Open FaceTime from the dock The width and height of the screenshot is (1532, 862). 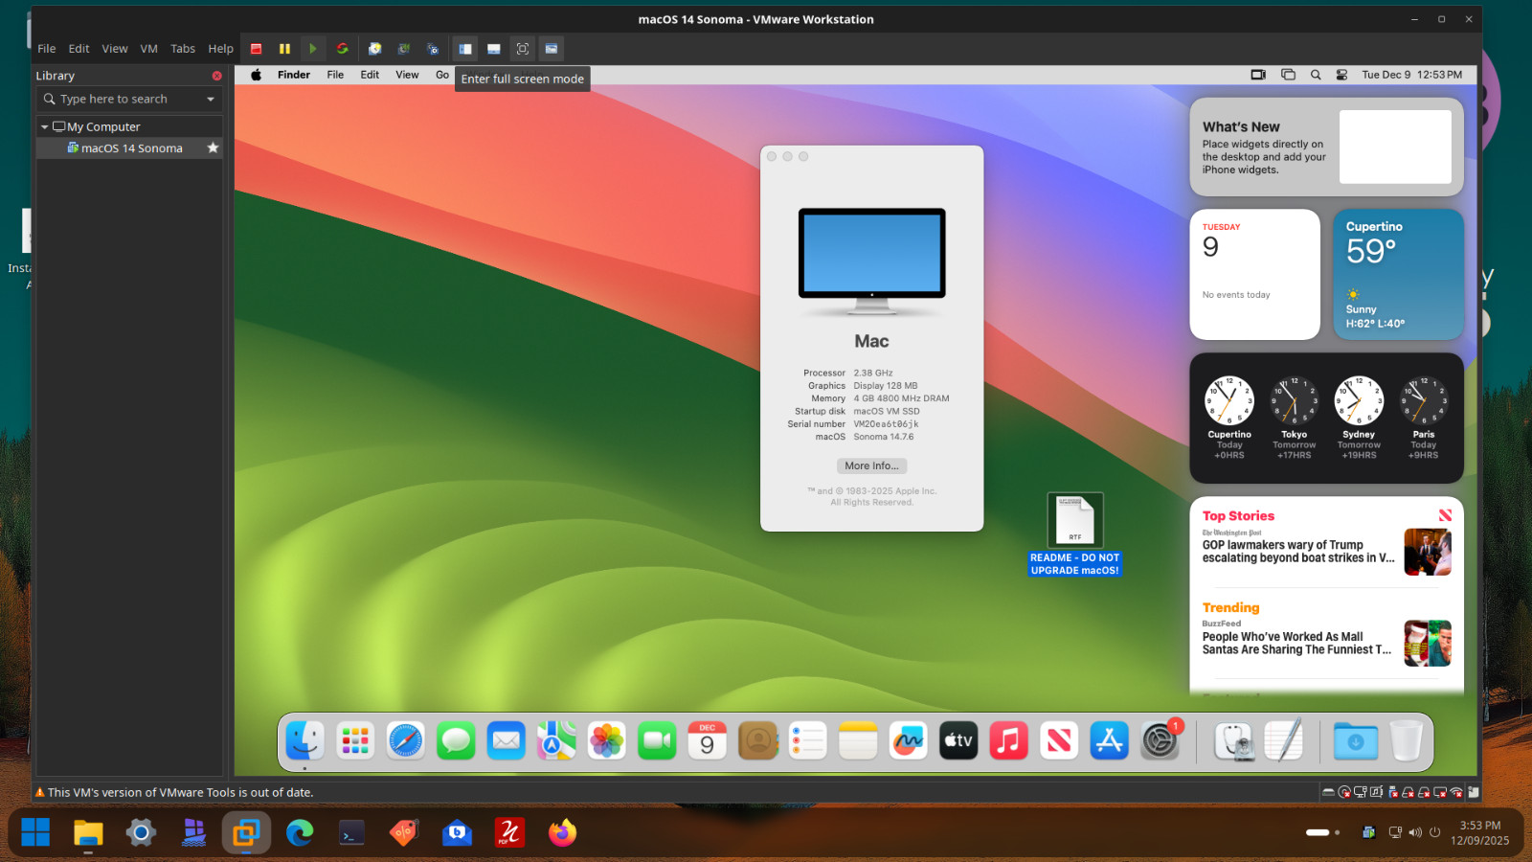click(x=657, y=740)
